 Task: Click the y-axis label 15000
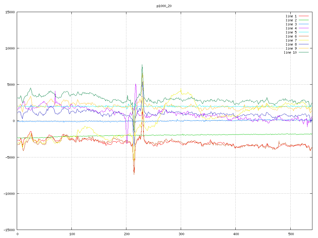click(x=10, y=12)
